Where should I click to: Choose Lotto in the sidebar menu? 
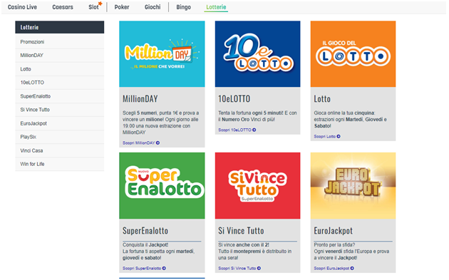pyautogui.click(x=60, y=69)
